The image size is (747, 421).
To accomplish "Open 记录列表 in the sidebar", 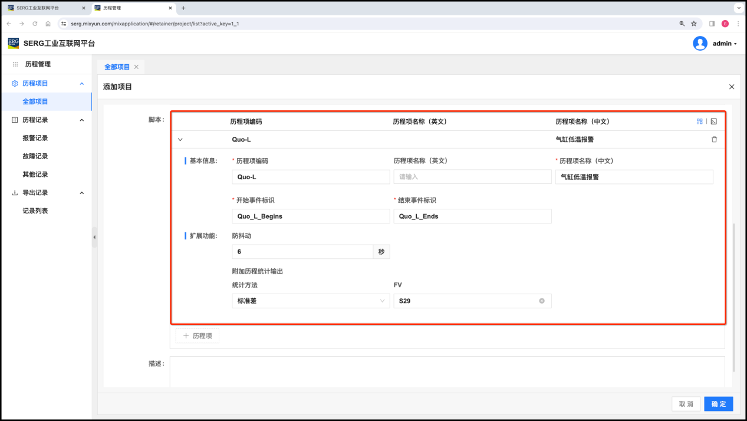I will pyautogui.click(x=35, y=210).
